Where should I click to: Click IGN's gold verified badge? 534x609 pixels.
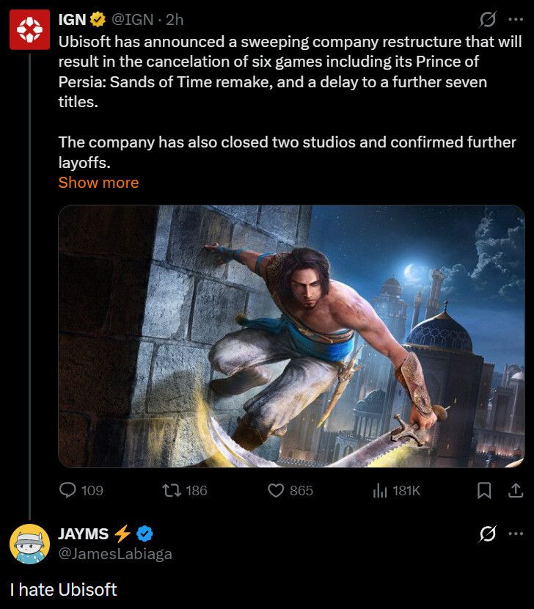pyautogui.click(x=97, y=20)
